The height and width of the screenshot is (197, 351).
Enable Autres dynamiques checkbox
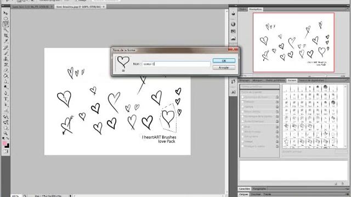(x=242, y=121)
